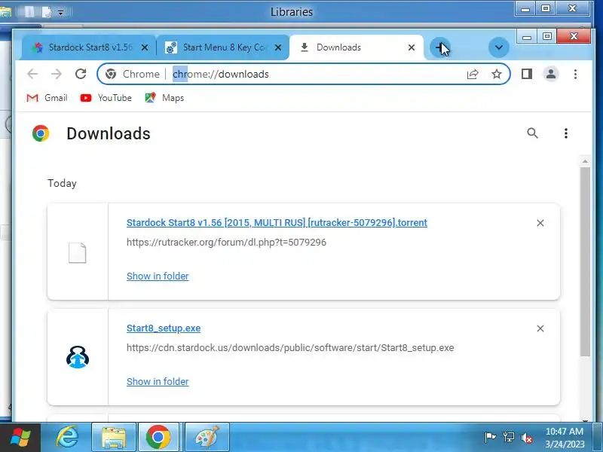Viewport: 603px width, 452px height.
Task: Toggle the Chrome side panel
Action: pos(527,74)
